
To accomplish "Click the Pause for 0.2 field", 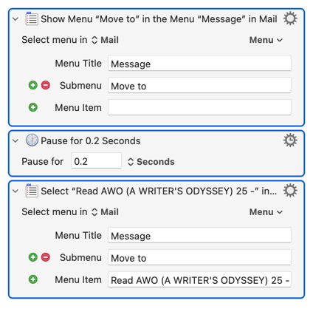I will [x=96, y=160].
